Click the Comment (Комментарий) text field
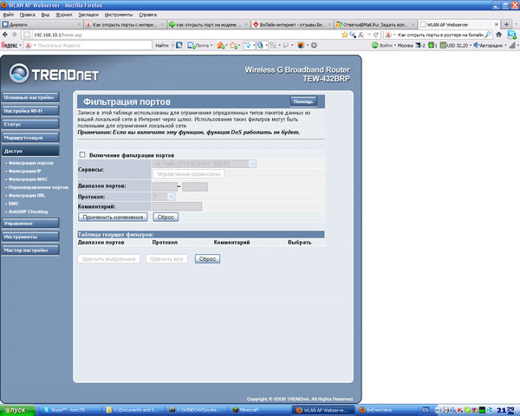This screenshot has width=520, height=416. pos(177,206)
